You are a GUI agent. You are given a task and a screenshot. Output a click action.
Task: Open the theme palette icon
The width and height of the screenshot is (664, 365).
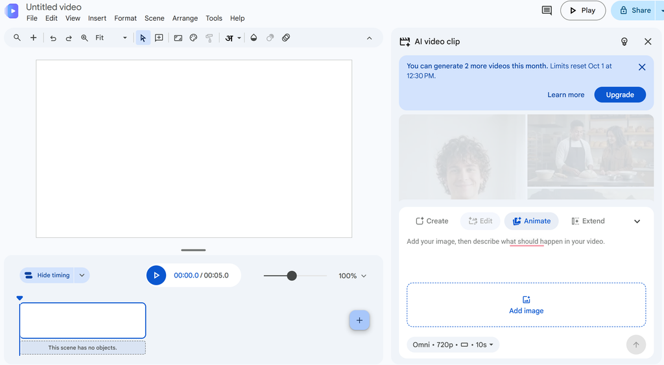coord(193,38)
